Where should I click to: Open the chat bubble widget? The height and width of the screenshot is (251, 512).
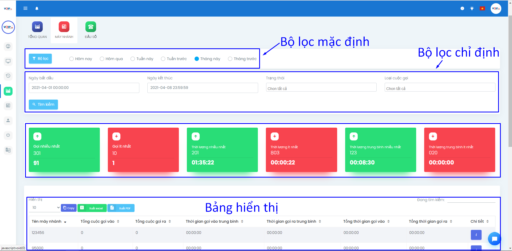click(x=494, y=239)
